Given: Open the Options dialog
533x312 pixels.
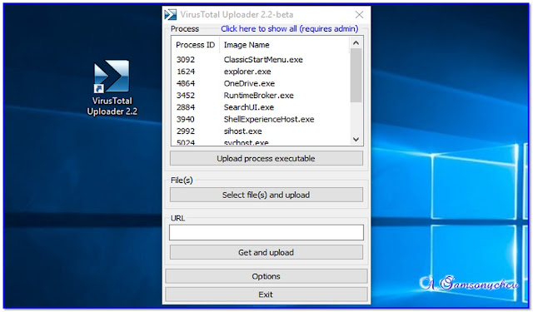Looking at the screenshot, I should pos(266,276).
